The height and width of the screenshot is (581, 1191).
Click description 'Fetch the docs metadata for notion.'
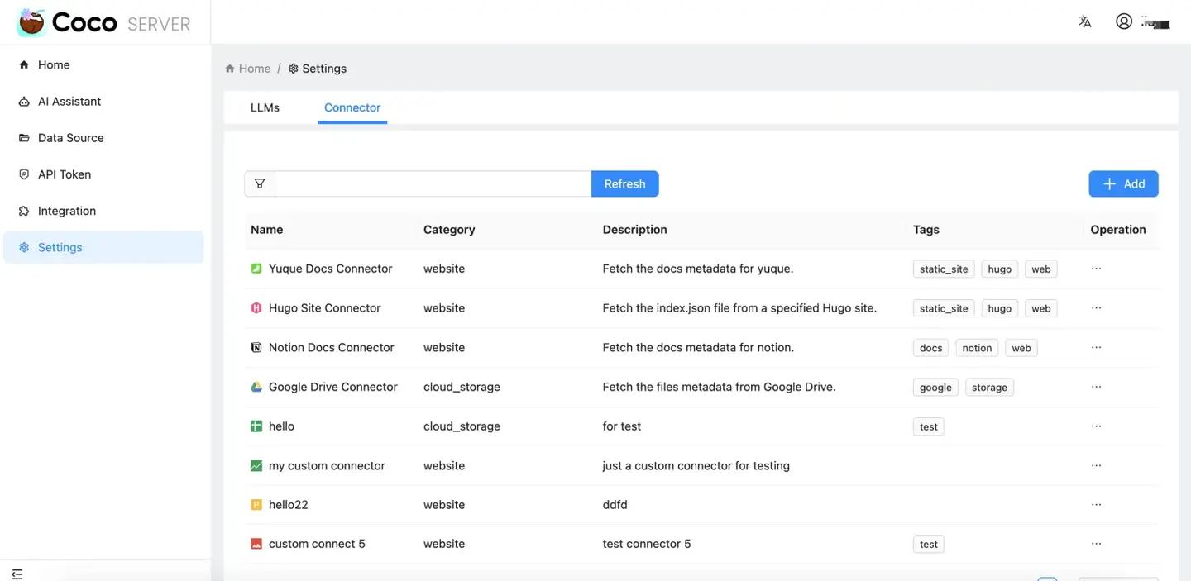(x=698, y=348)
